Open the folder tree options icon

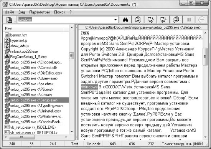[10, 20]
